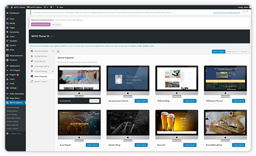Click the Settings icon in sidebar
Viewport: 256px width, 156px height.
pyautogui.click(x=7, y=88)
